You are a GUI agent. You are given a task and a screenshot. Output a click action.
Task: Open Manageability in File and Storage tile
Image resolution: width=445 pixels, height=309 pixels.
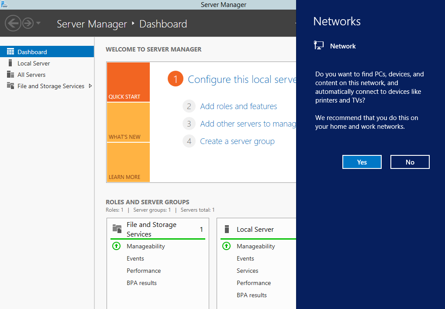145,246
